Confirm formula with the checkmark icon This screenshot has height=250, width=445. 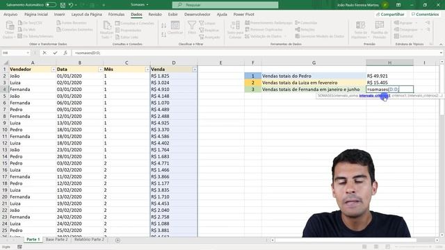55,53
